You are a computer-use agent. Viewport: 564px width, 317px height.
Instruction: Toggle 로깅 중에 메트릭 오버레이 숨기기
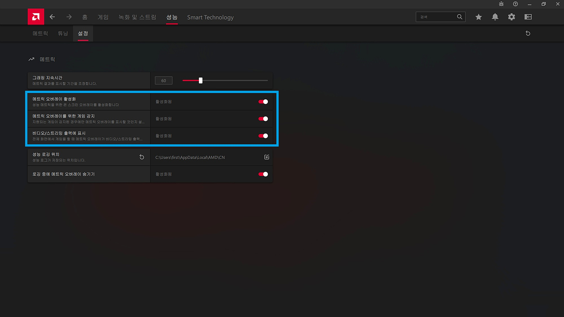[263, 174]
